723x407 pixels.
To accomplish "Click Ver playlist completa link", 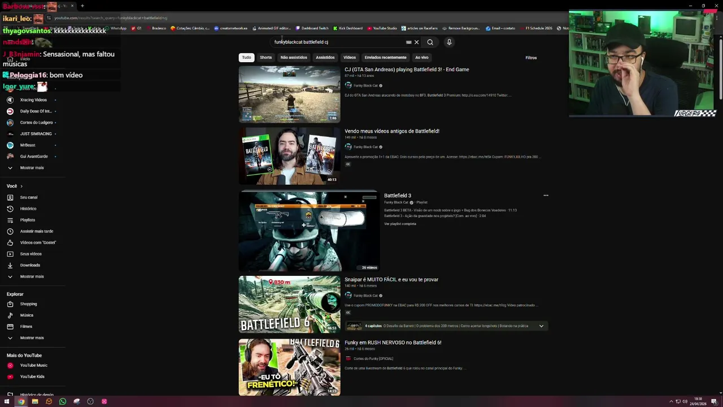I will [400, 224].
